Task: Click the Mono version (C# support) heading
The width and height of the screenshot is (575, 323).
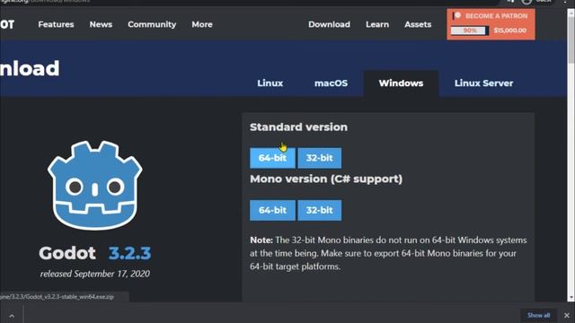Action: tap(326, 179)
